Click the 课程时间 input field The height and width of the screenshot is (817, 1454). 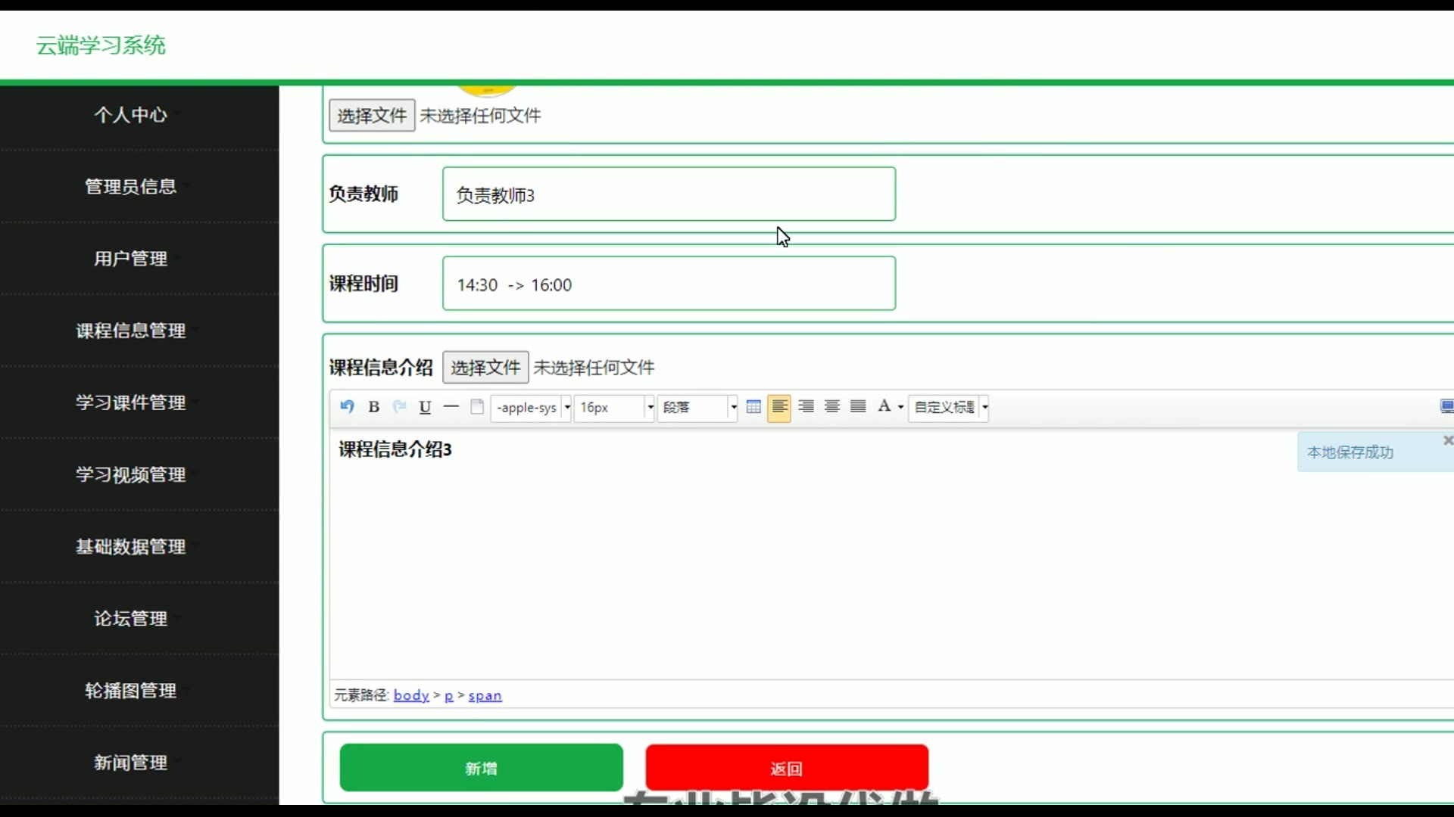(669, 284)
